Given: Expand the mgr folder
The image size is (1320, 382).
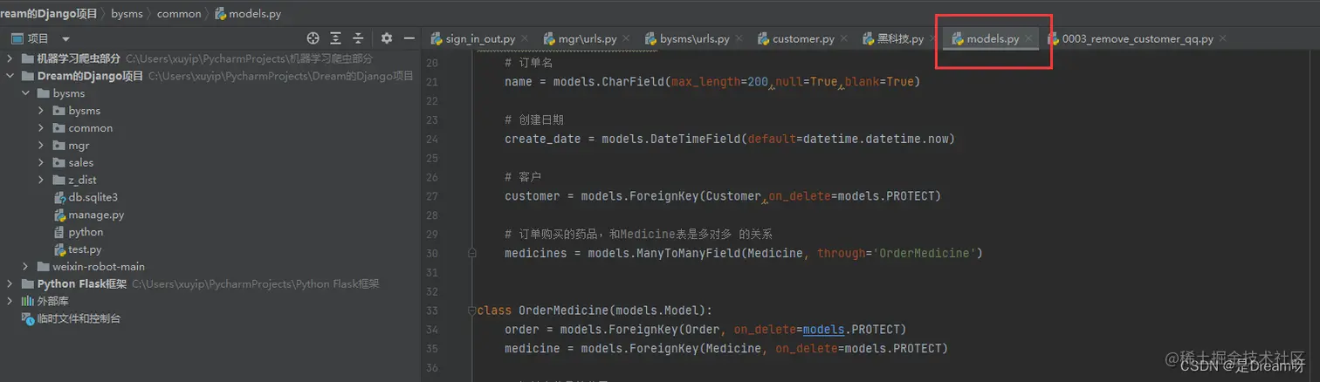Looking at the screenshot, I should (x=41, y=146).
